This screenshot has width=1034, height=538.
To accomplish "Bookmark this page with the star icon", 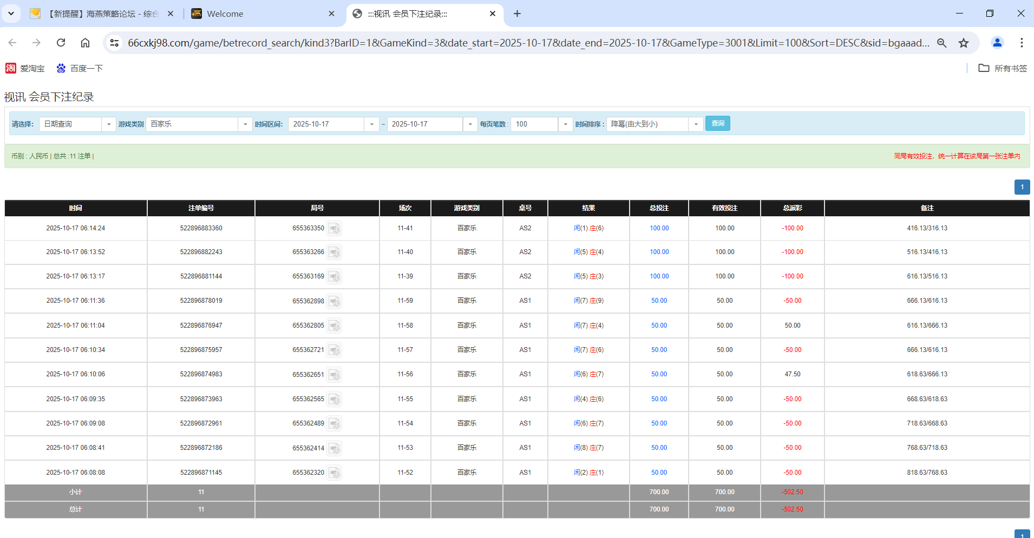I will pyautogui.click(x=964, y=43).
